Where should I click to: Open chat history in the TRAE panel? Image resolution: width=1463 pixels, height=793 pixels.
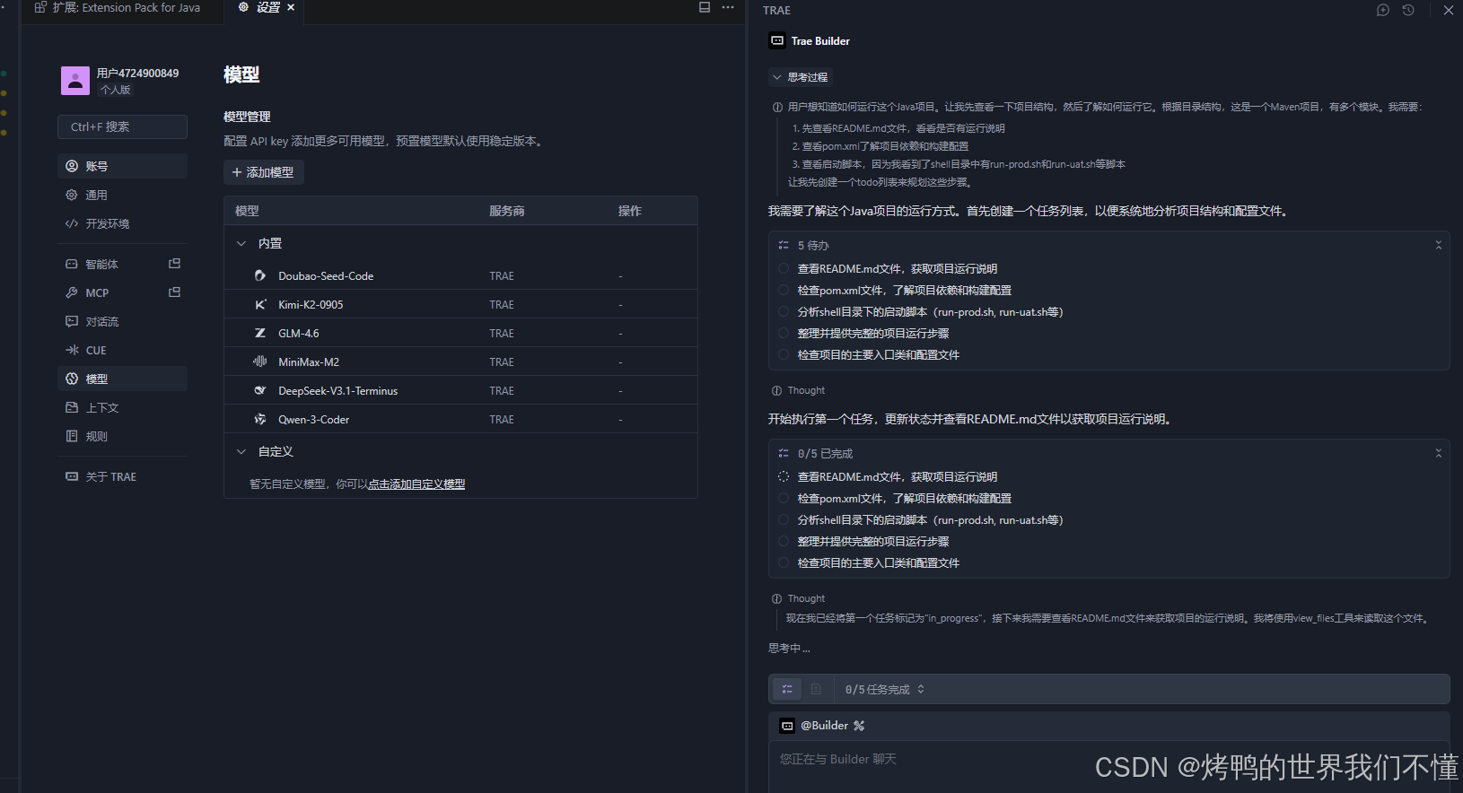[1408, 10]
